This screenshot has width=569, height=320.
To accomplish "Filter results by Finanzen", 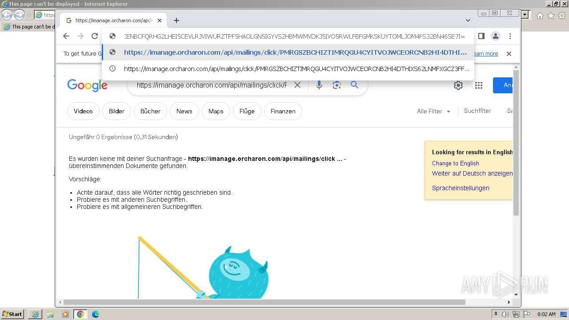I will click(283, 111).
